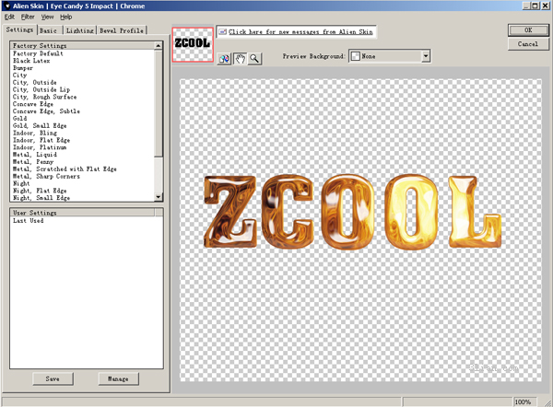The height and width of the screenshot is (407, 553).
Task: Select the Concave Edge, Subtle preset
Action: tap(46, 111)
